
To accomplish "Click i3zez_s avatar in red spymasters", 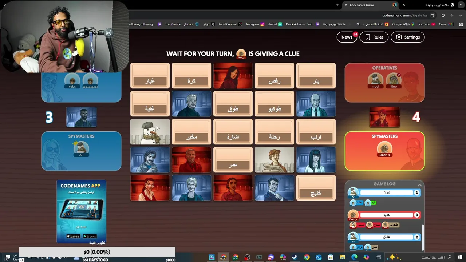I will (384, 149).
